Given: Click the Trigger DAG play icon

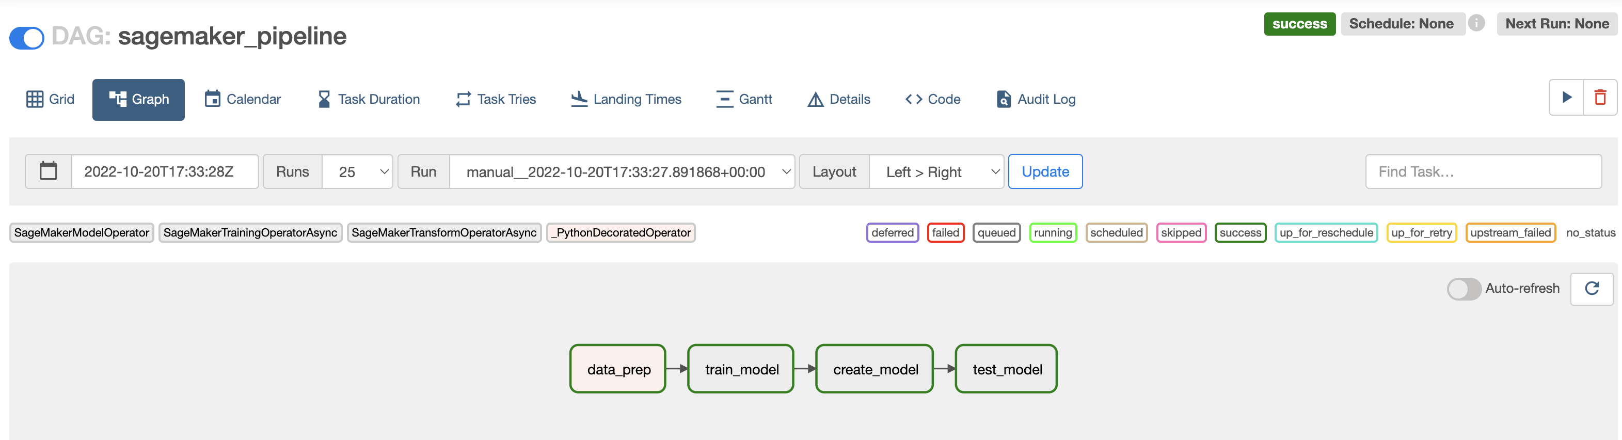Looking at the screenshot, I should (1566, 98).
